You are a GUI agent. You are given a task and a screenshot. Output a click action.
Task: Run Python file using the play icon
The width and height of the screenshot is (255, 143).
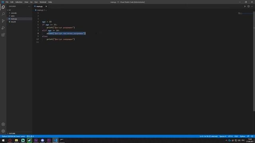click(245, 6)
